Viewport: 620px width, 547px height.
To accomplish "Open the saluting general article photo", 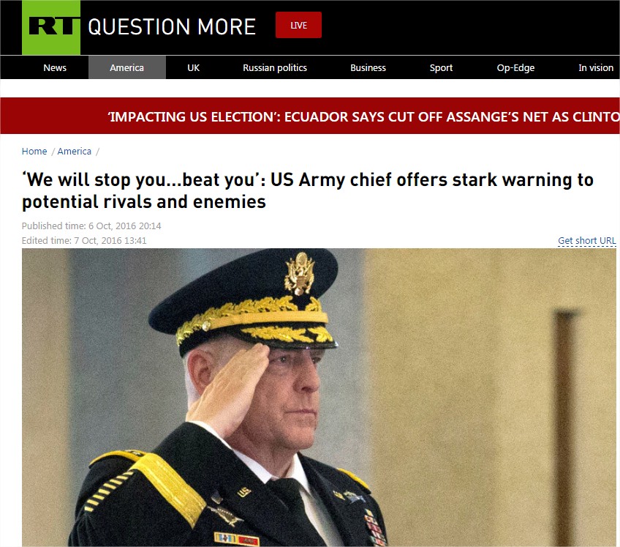I will [x=319, y=398].
